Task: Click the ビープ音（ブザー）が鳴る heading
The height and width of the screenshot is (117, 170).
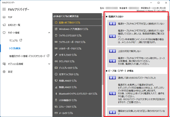Action: (121, 71)
